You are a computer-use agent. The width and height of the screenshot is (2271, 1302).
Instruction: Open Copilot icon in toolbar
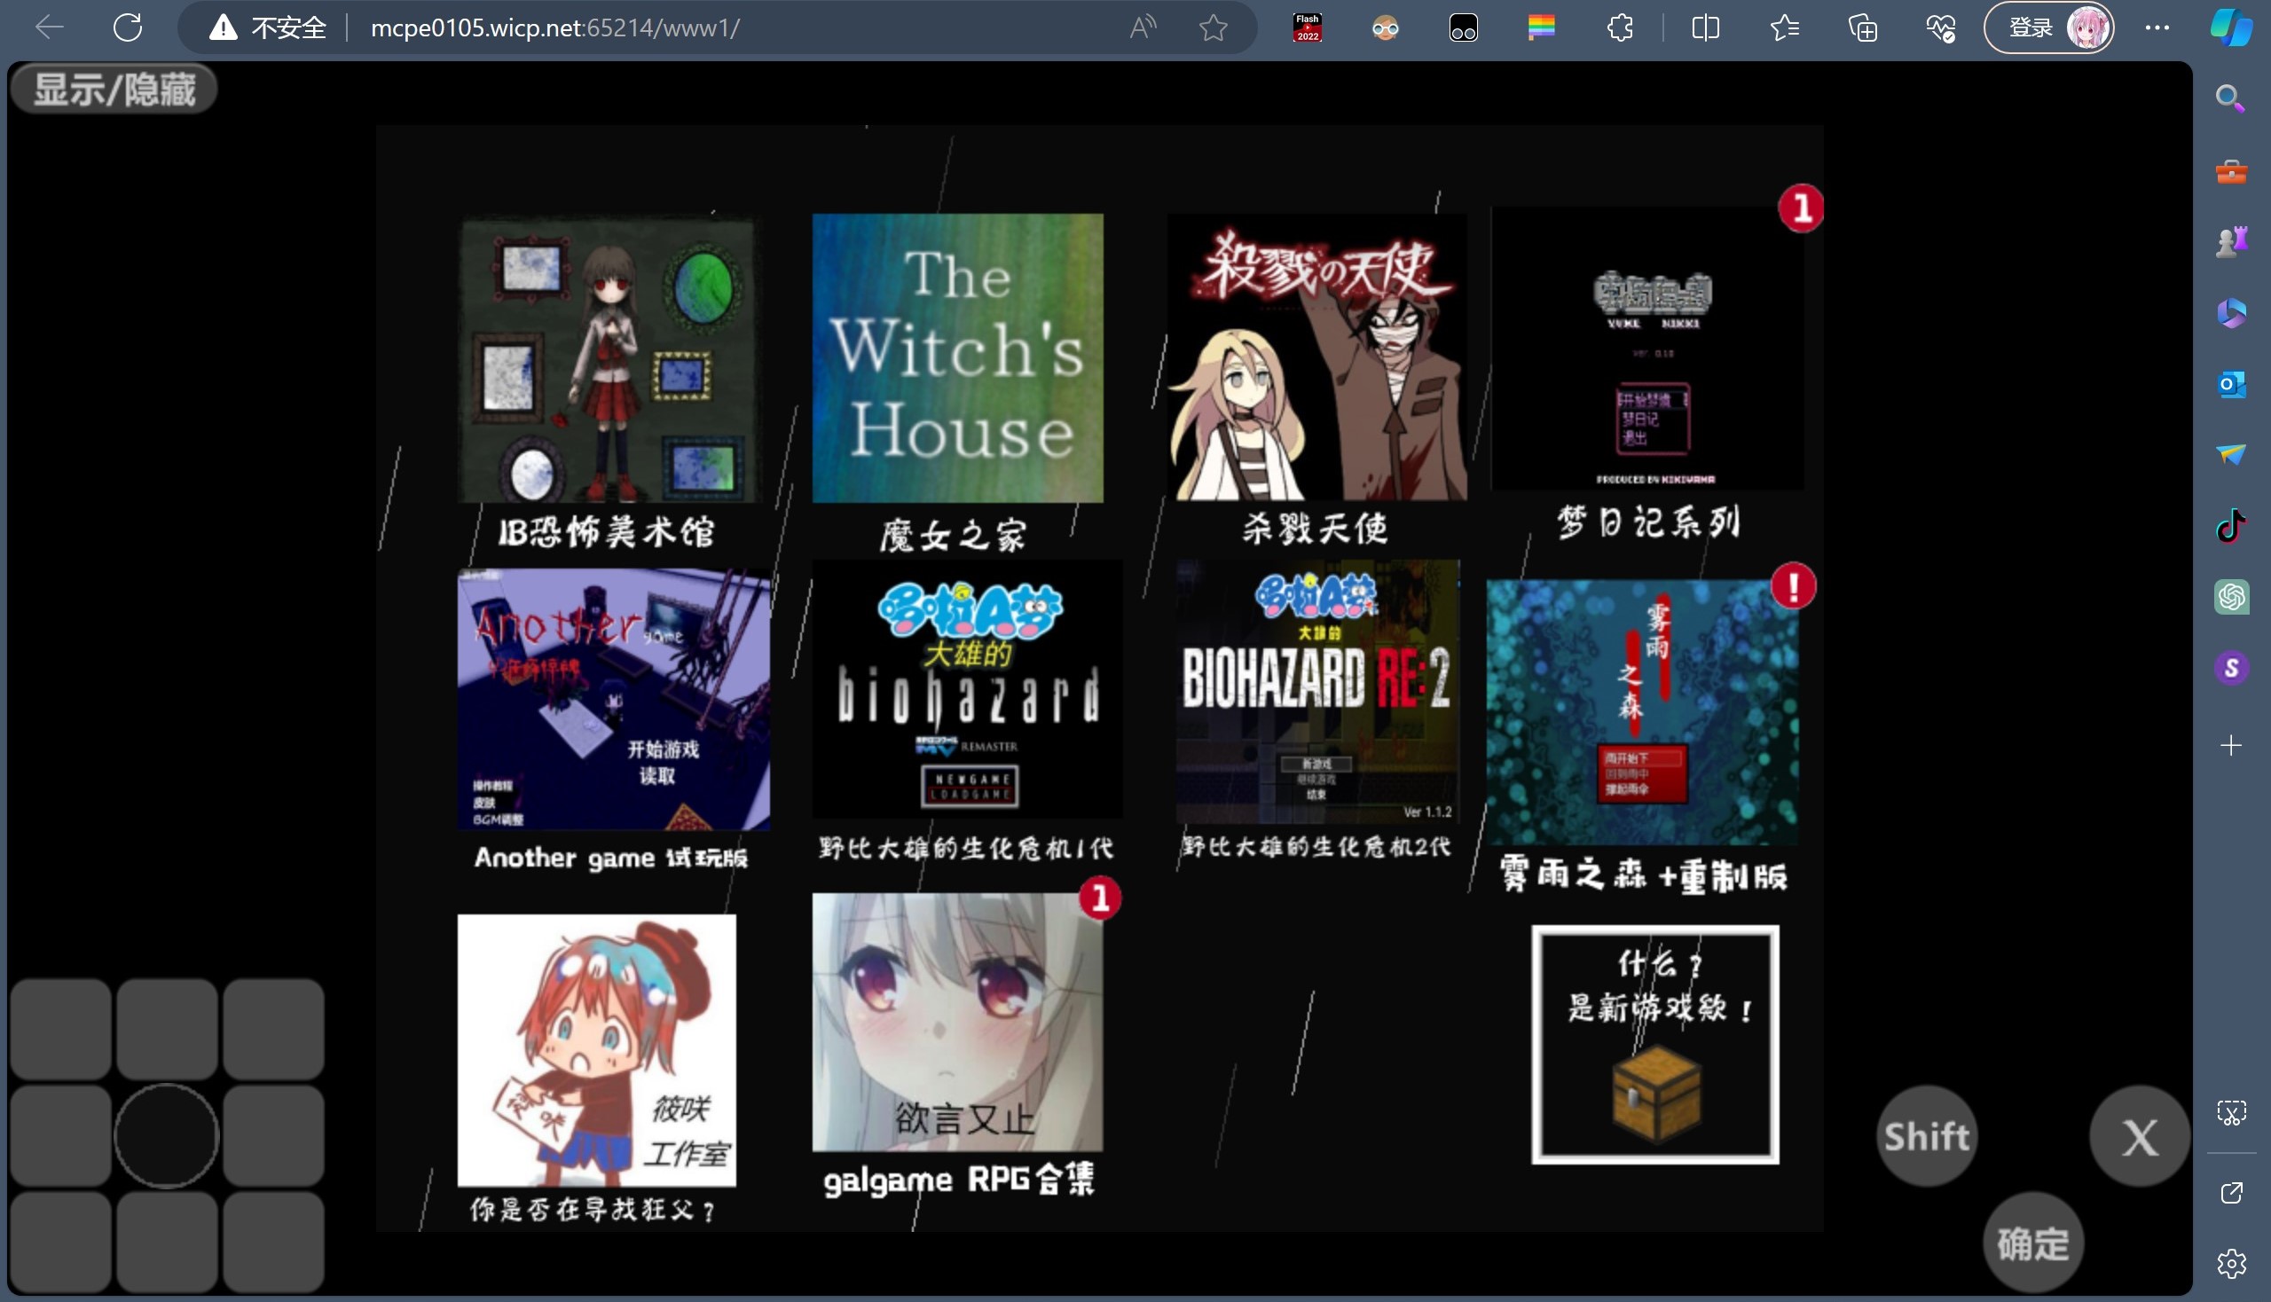click(2231, 27)
